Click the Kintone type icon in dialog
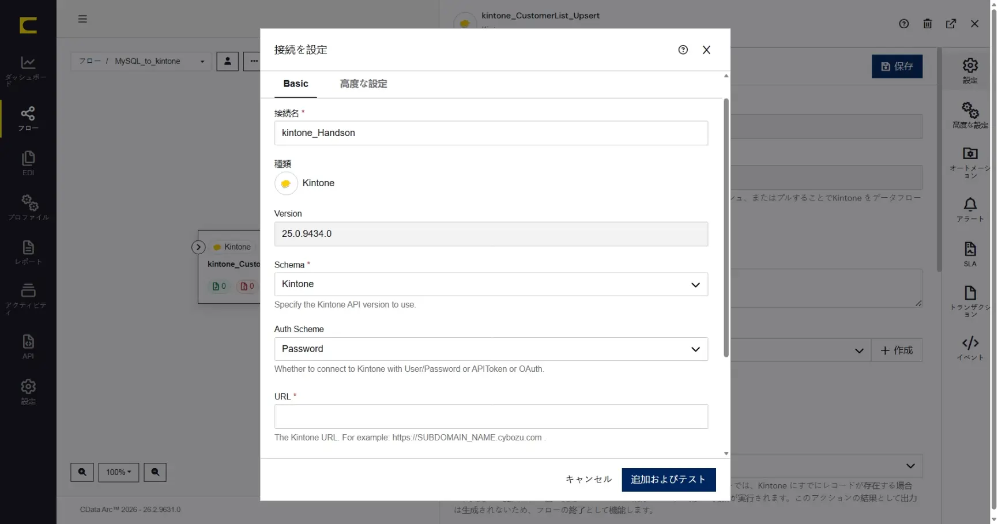The height and width of the screenshot is (524, 998). pyautogui.click(x=286, y=183)
